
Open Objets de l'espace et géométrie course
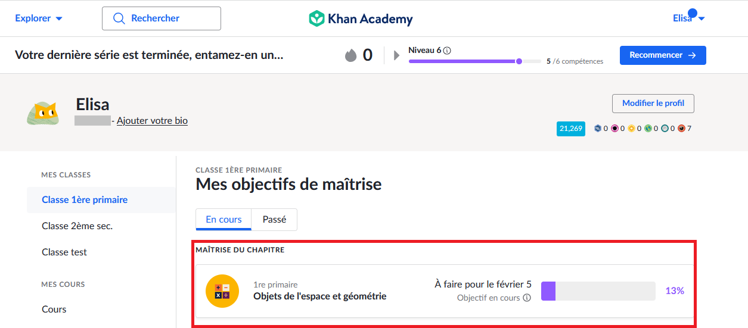[x=319, y=296]
